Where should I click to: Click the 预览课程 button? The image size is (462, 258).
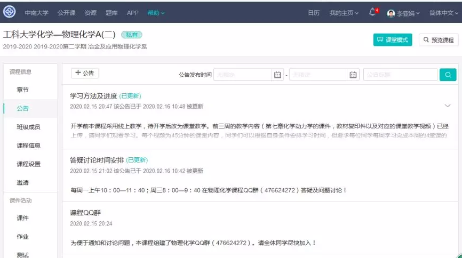(439, 40)
